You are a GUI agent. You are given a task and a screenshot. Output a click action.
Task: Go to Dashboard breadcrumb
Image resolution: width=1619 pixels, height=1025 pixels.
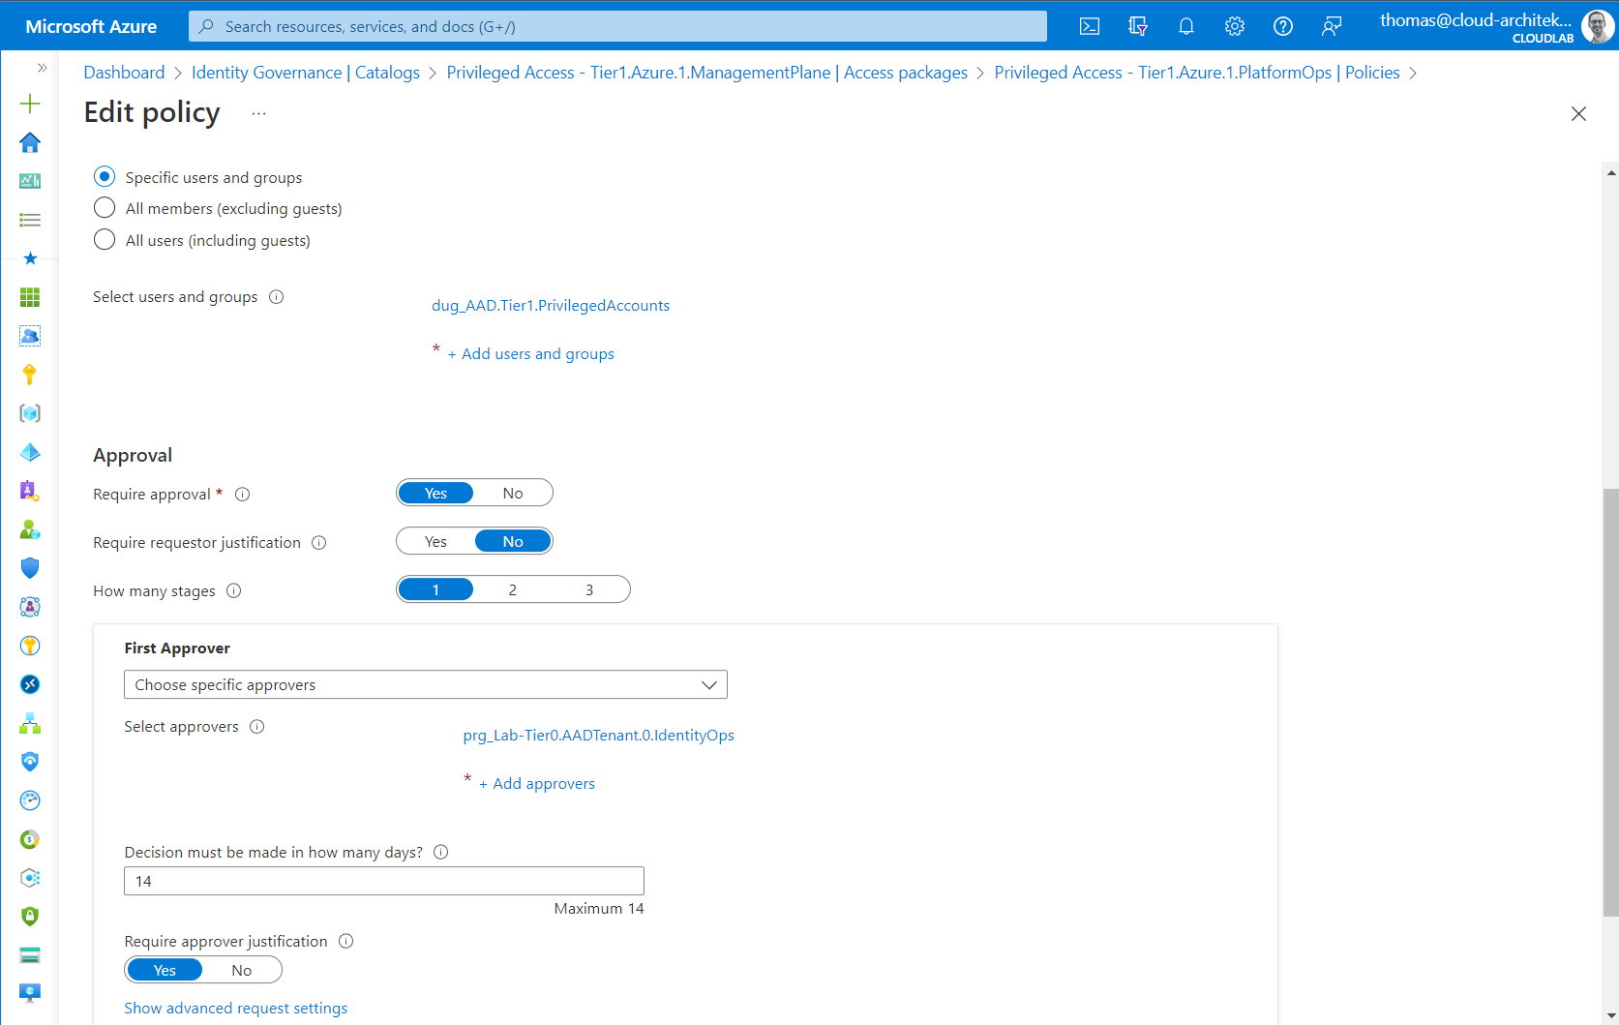point(124,73)
